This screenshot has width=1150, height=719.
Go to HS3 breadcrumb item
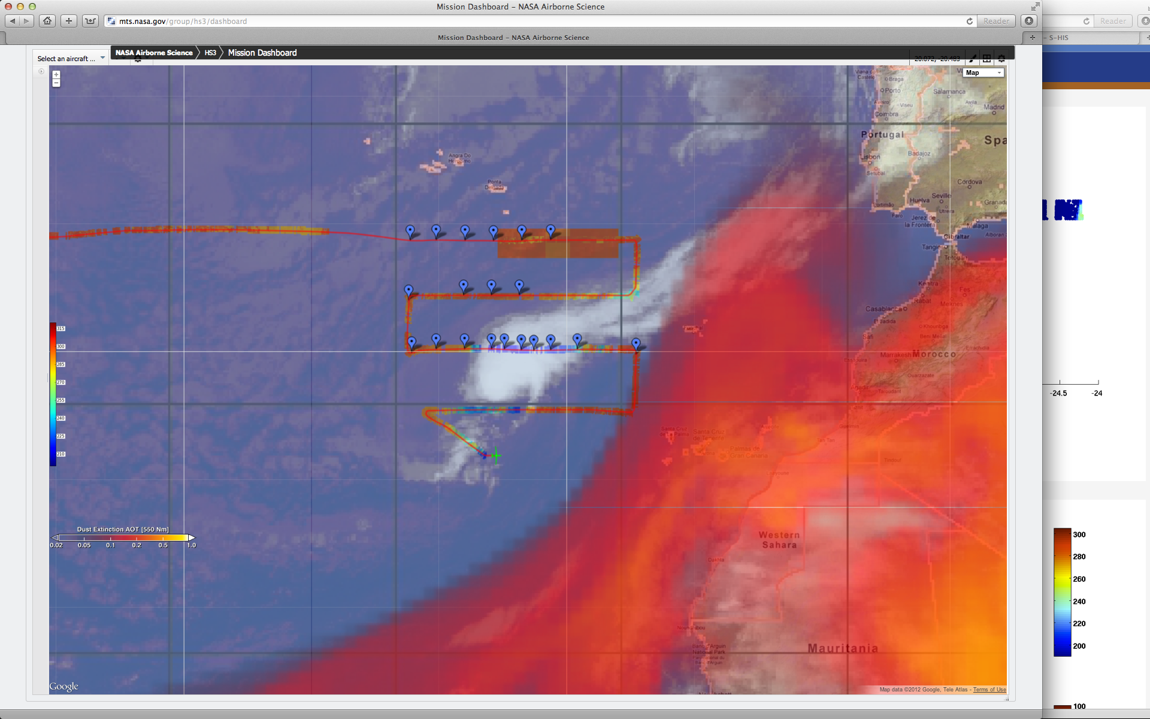coord(210,53)
